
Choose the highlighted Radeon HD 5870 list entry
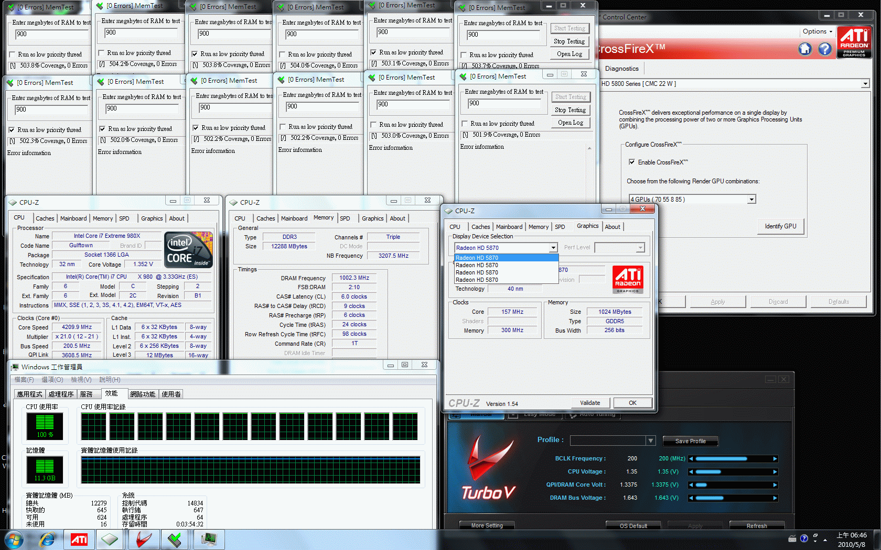coord(507,258)
